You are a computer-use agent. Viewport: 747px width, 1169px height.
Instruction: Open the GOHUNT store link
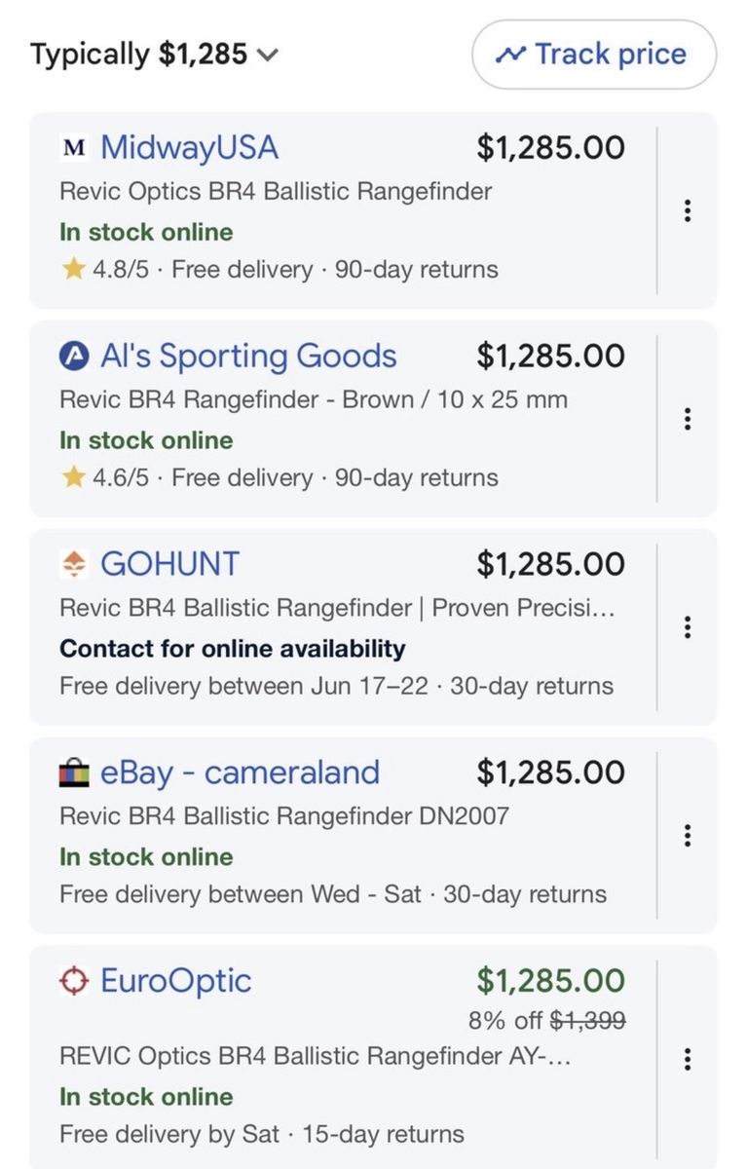[169, 564]
